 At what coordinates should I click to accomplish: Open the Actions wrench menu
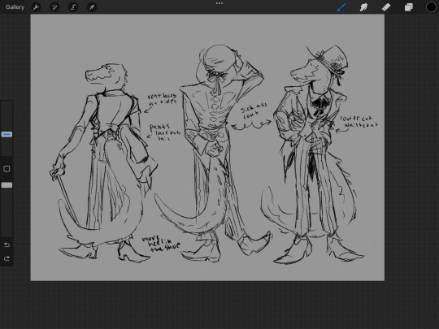pos(36,7)
